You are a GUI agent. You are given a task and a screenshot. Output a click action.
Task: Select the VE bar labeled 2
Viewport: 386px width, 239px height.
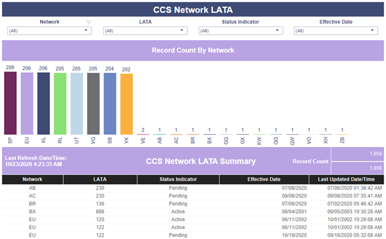coord(143,134)
